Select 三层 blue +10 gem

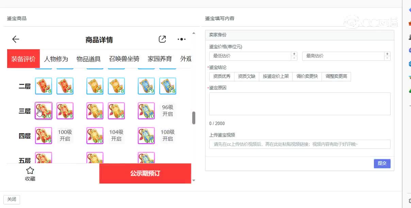point(146,111)
